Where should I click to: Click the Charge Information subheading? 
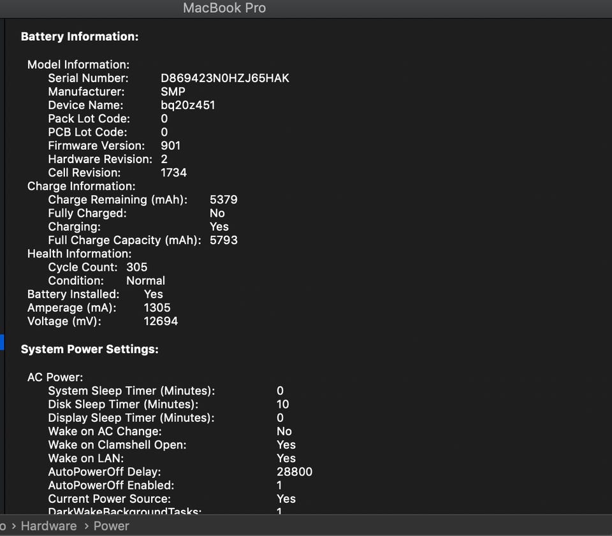[x=81, y=187]
